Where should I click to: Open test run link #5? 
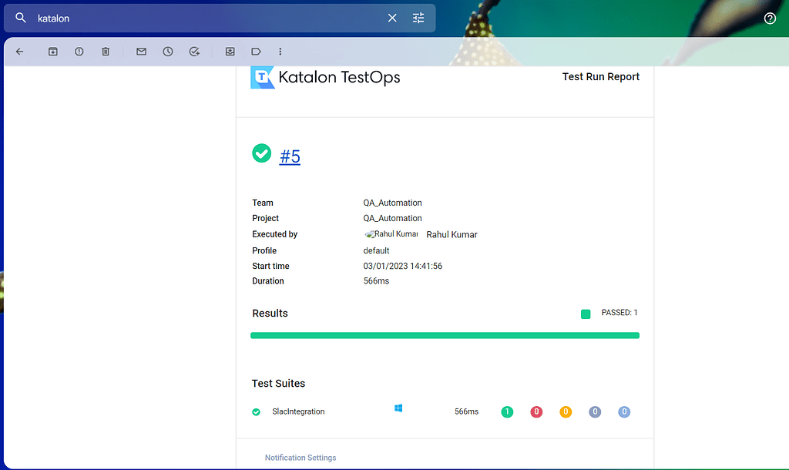point(290,156)
